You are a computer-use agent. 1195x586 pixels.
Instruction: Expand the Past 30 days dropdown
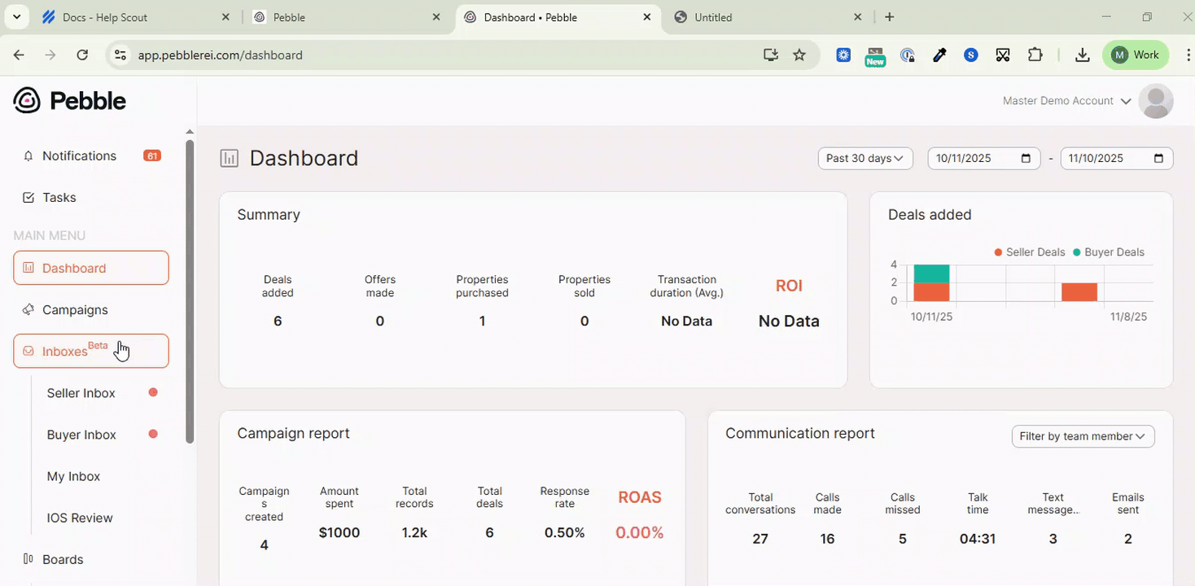865,159
